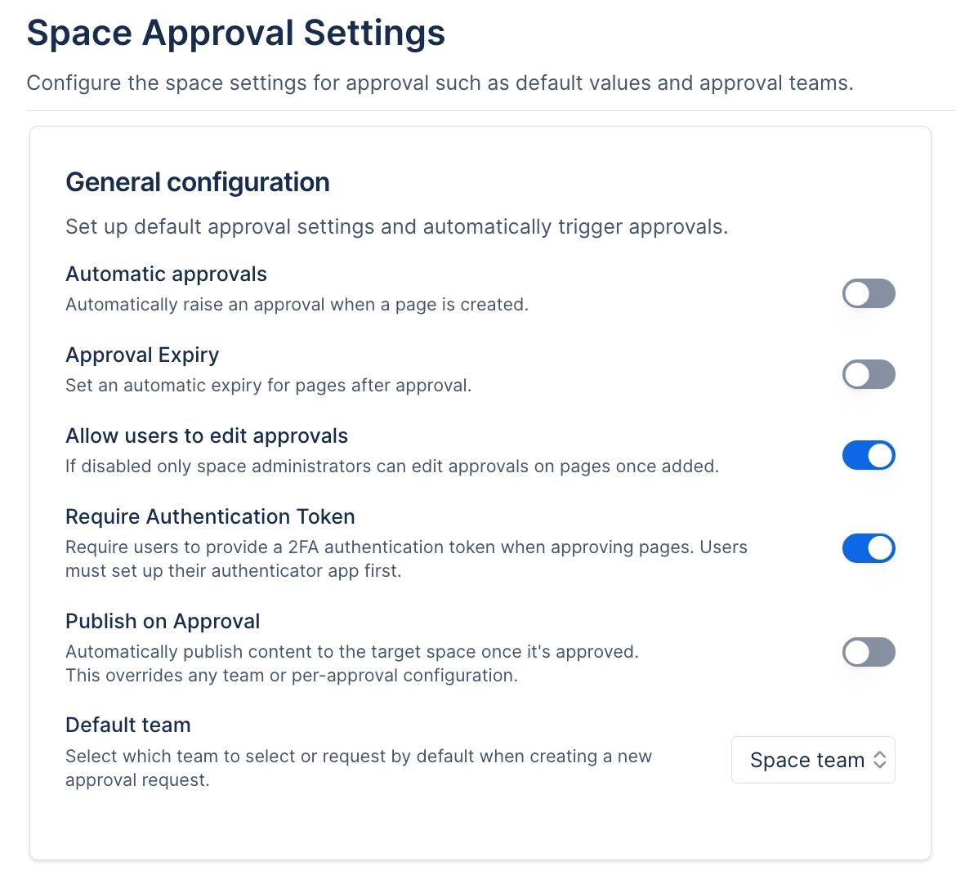Open the Default team dropdown
This screenshot has width=956, height=884.
pyautogui.click(x=813, y=760)
